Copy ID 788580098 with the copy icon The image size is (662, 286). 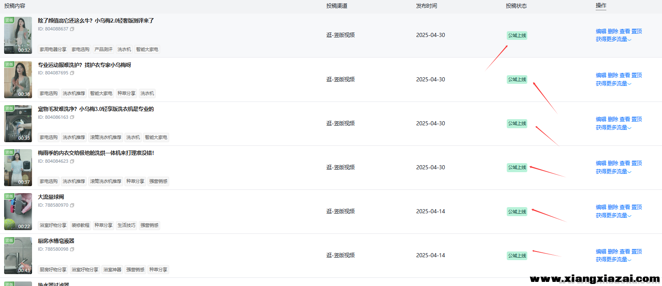pos(72,249)
